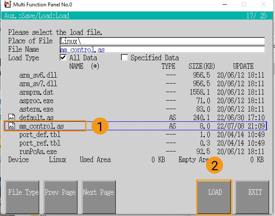Select arm_sv6.dll in the file list
This screenshot has height=216, width=275.
38,75
